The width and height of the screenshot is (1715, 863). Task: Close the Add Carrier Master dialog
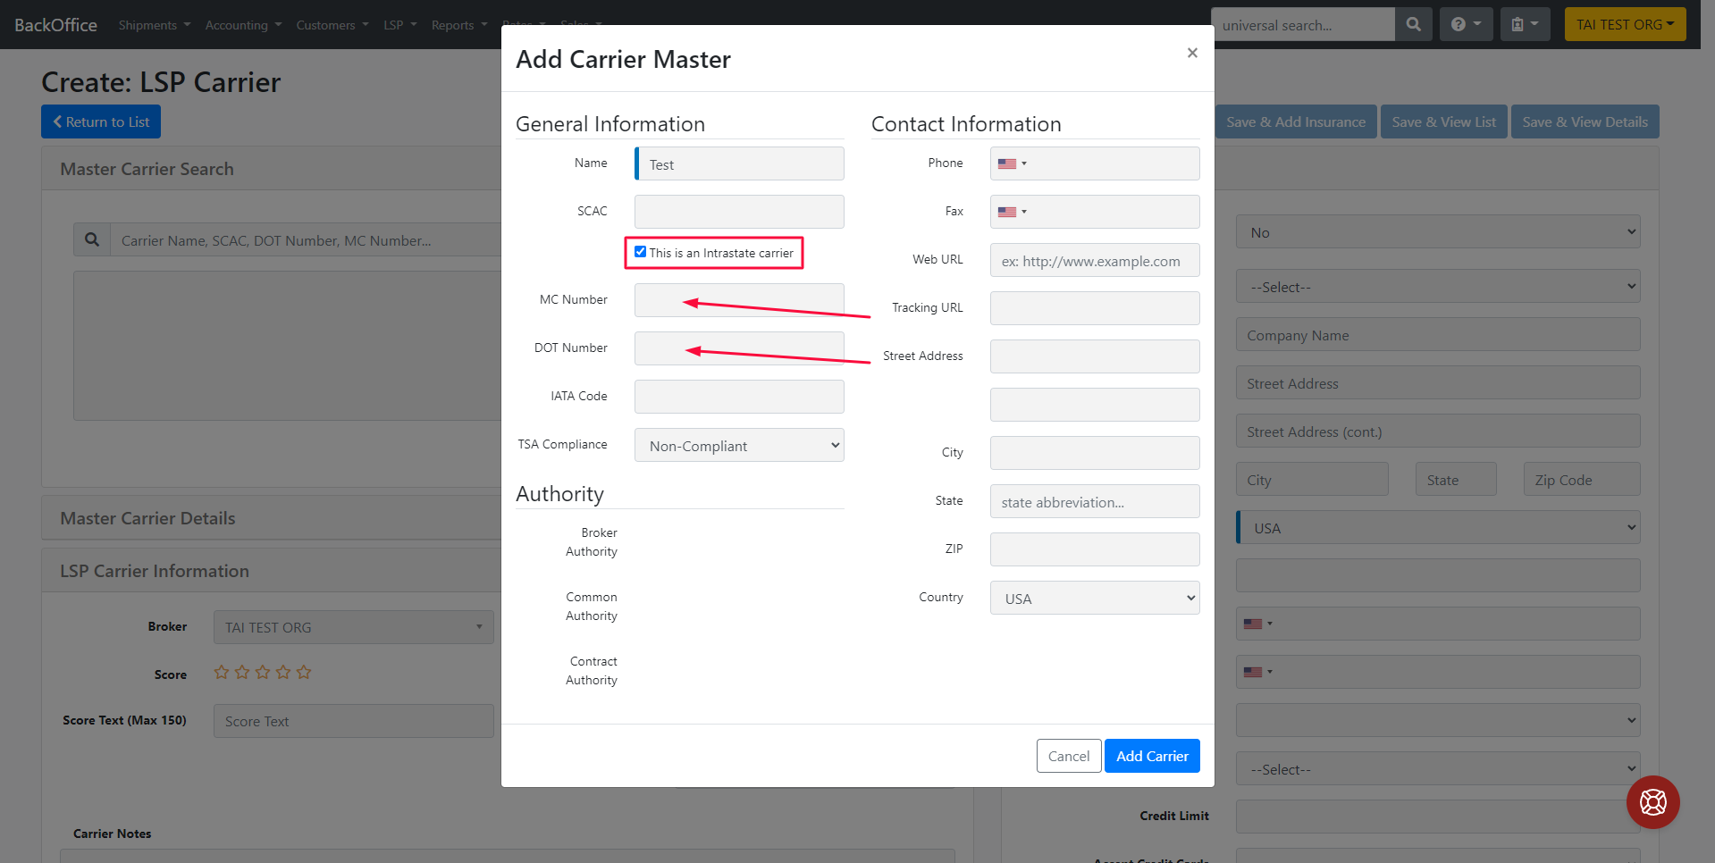pyautogui.click(x=1191, y=53)
